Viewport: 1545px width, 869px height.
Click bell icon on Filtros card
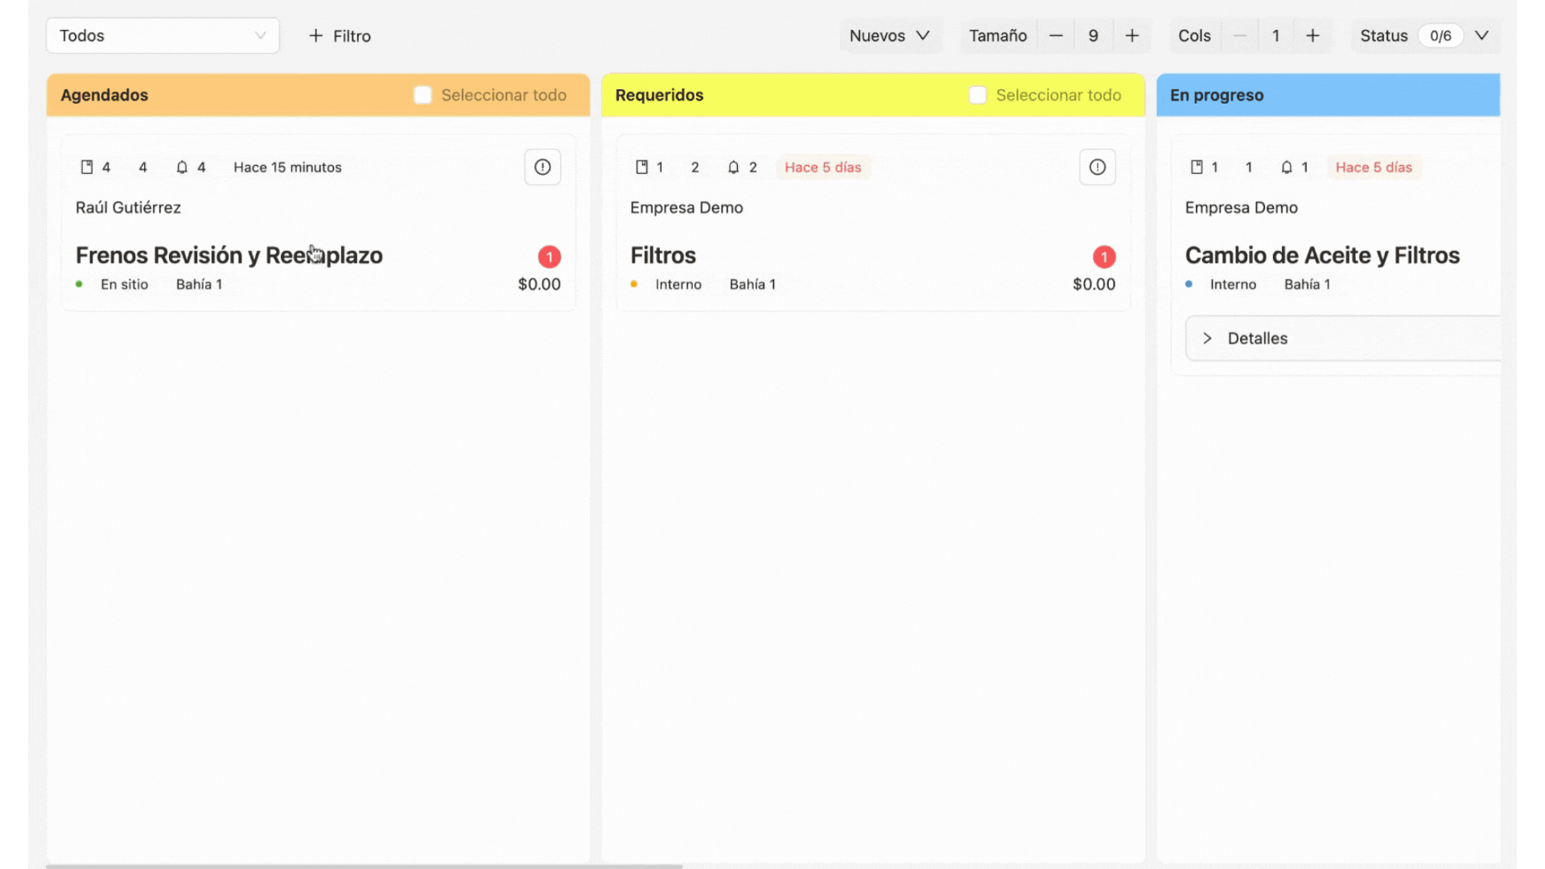pyautogui.click(x=733, y=167)
